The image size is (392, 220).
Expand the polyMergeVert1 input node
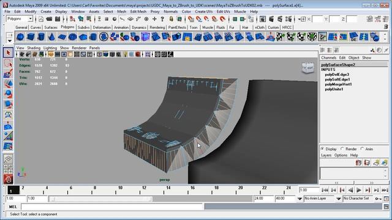point(338,84)
